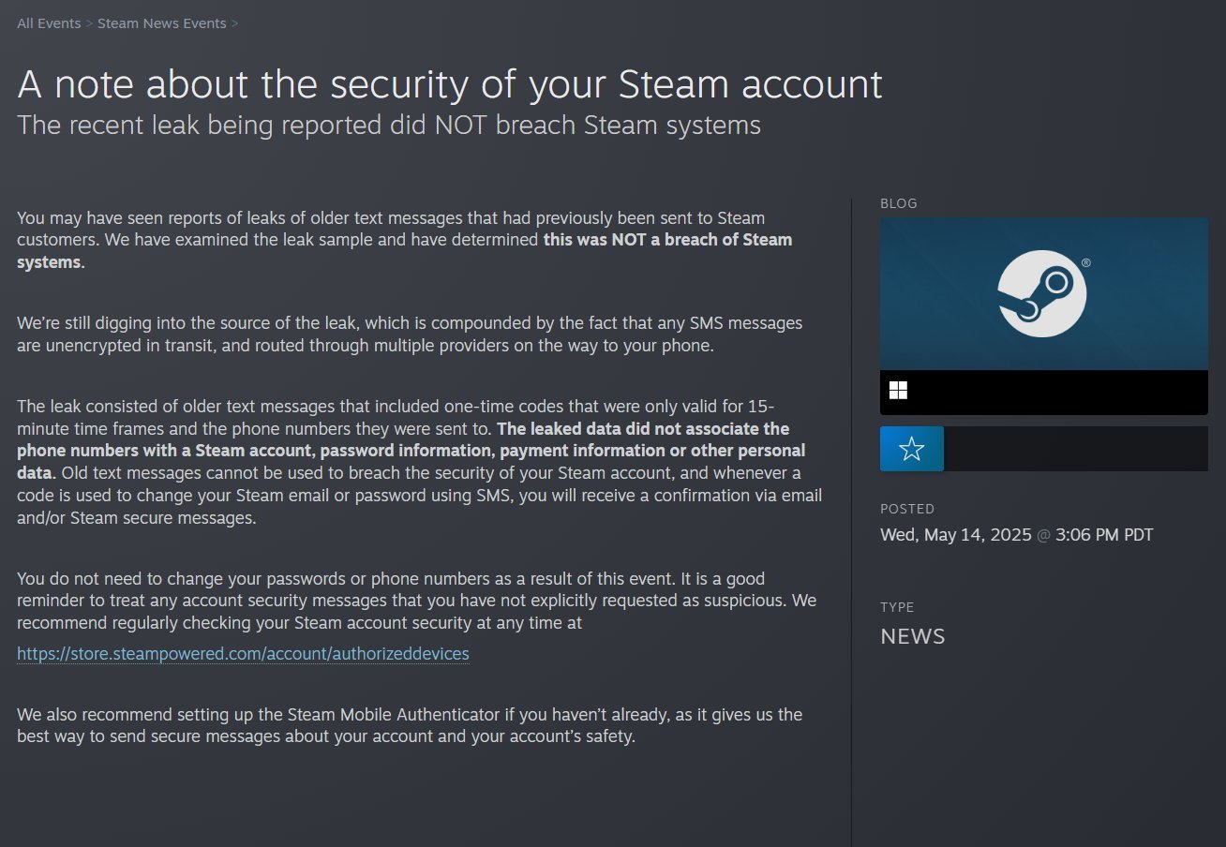Click the subtitle about NOT breaching Steam systems
Screen dimensions: 1226x847
pos(389,125)
